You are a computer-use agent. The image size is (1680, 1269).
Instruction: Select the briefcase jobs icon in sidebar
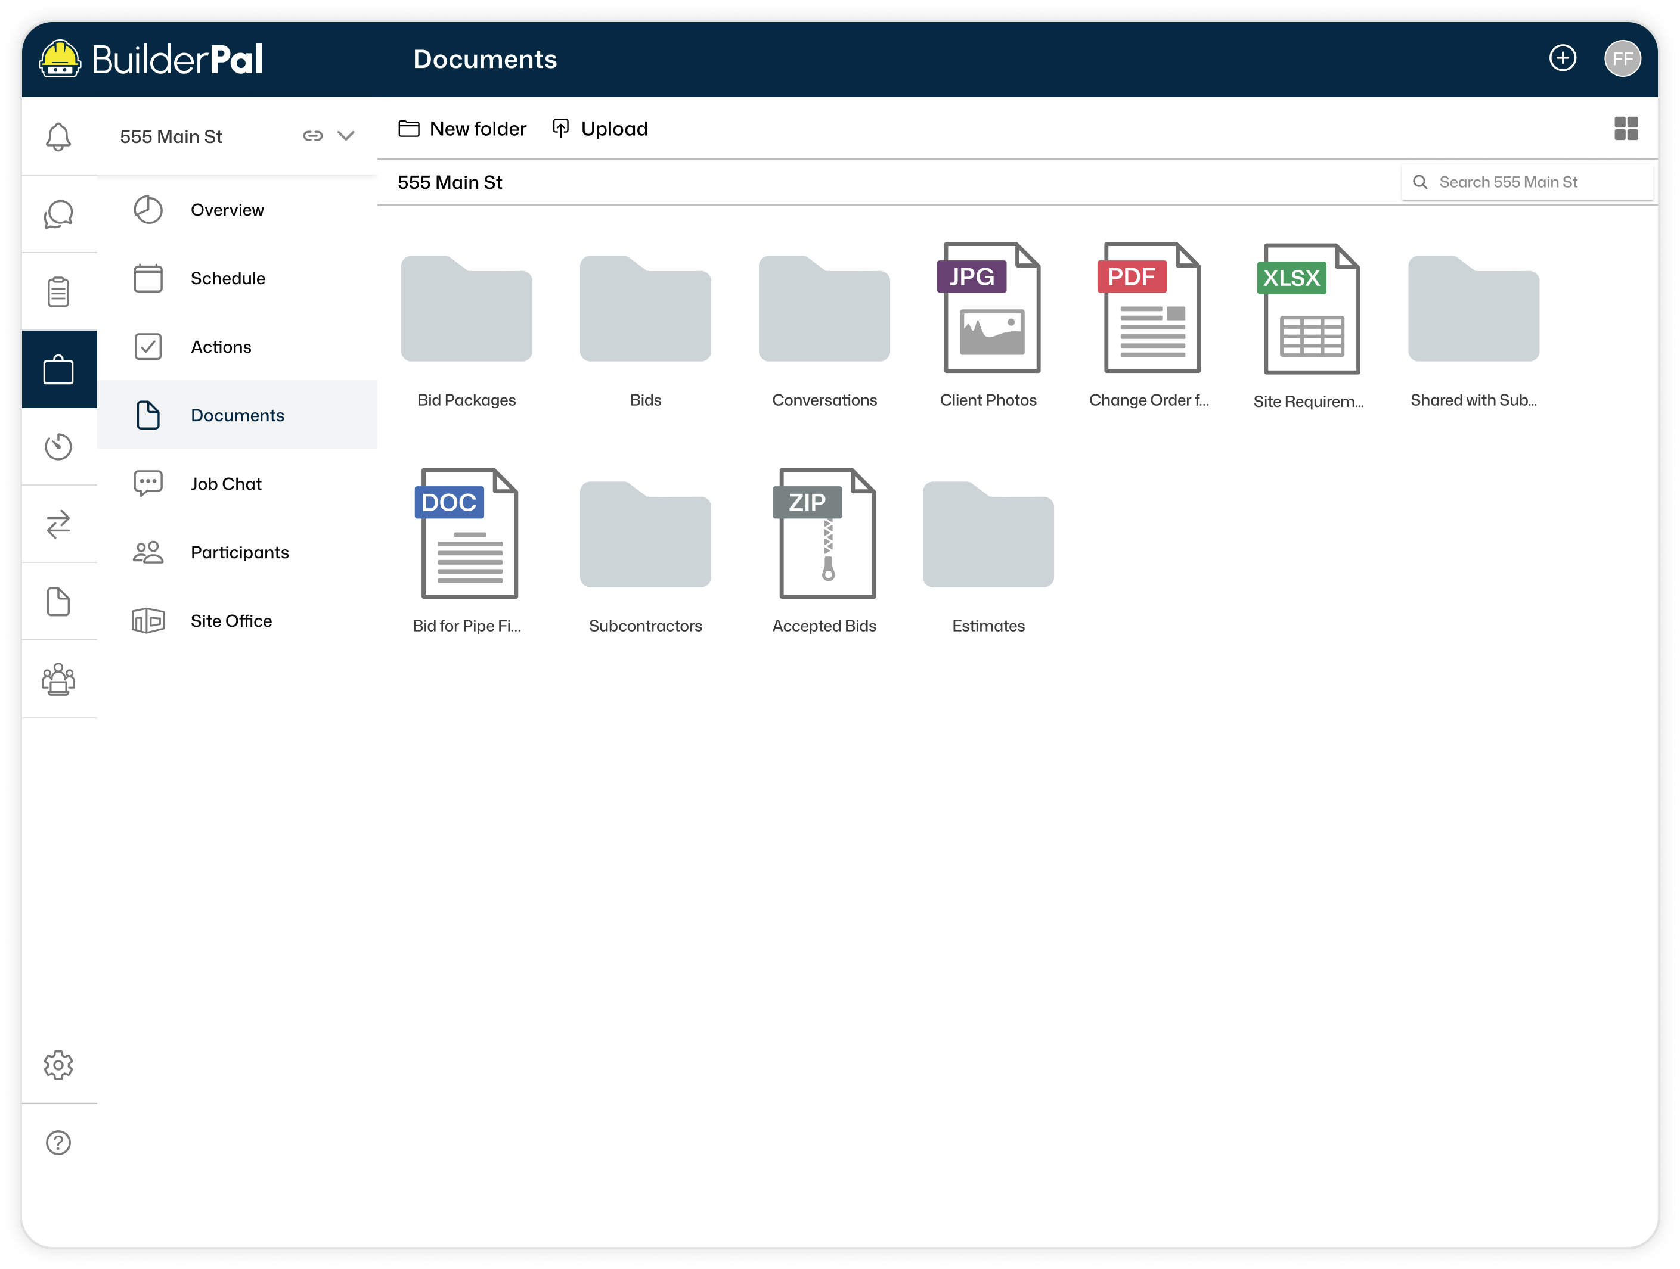pyautogui.click(x=58, y=369)
